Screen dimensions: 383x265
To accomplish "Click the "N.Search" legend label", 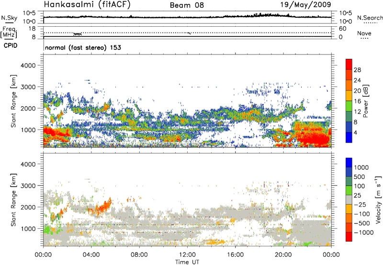I will pos(370,18).
